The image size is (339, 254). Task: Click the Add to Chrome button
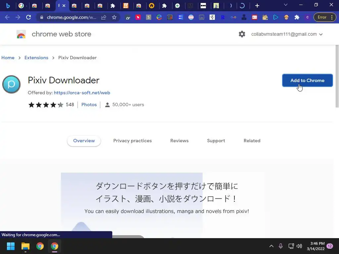(307, 80)
